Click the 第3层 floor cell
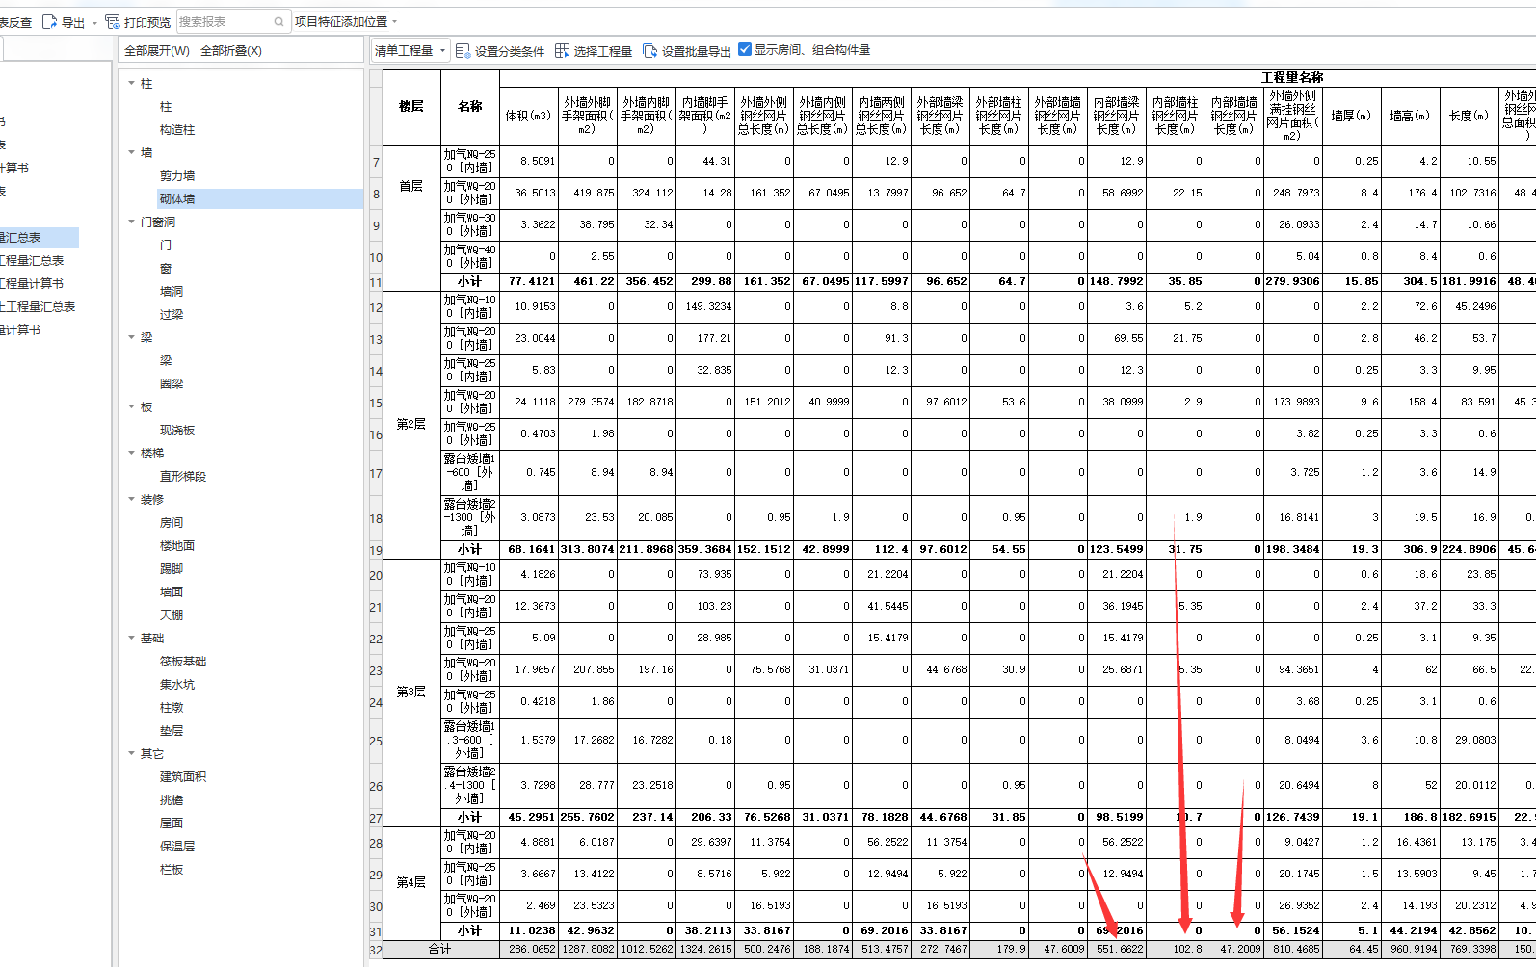 [x=411, y=692]
